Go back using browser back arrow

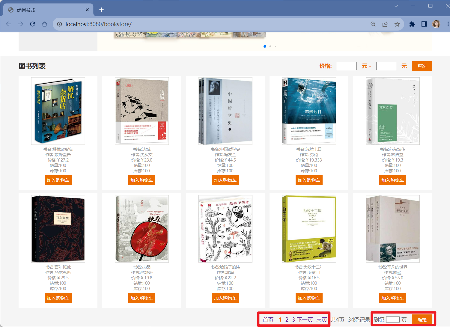point(9,24)
